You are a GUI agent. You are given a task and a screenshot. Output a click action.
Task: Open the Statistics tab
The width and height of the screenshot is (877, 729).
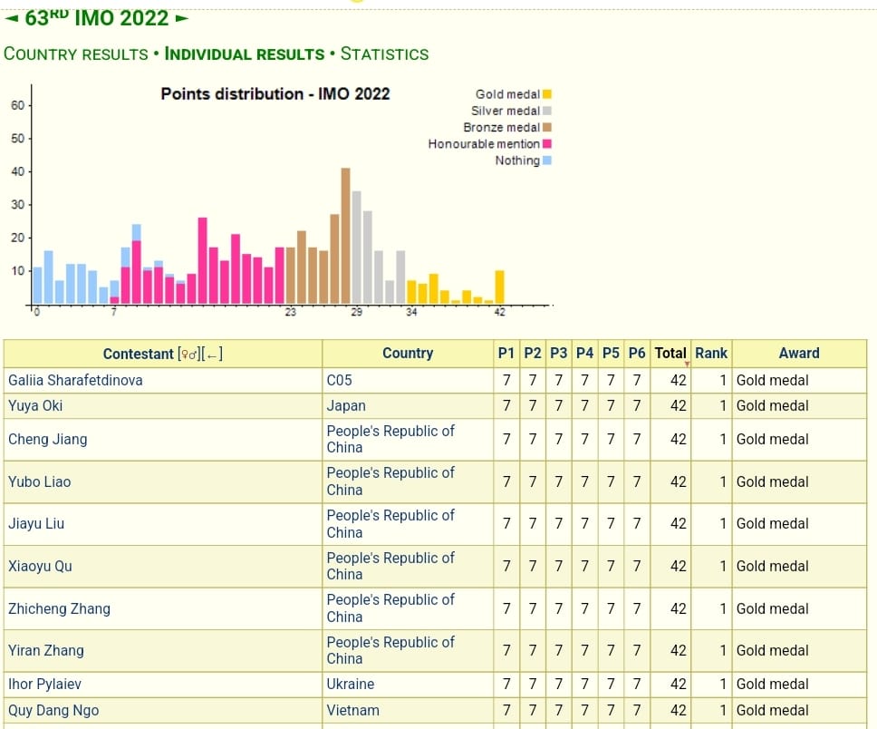pos(384,53)
